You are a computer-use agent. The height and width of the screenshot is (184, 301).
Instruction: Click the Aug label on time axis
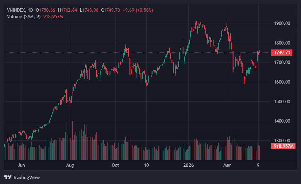point(70,165)
